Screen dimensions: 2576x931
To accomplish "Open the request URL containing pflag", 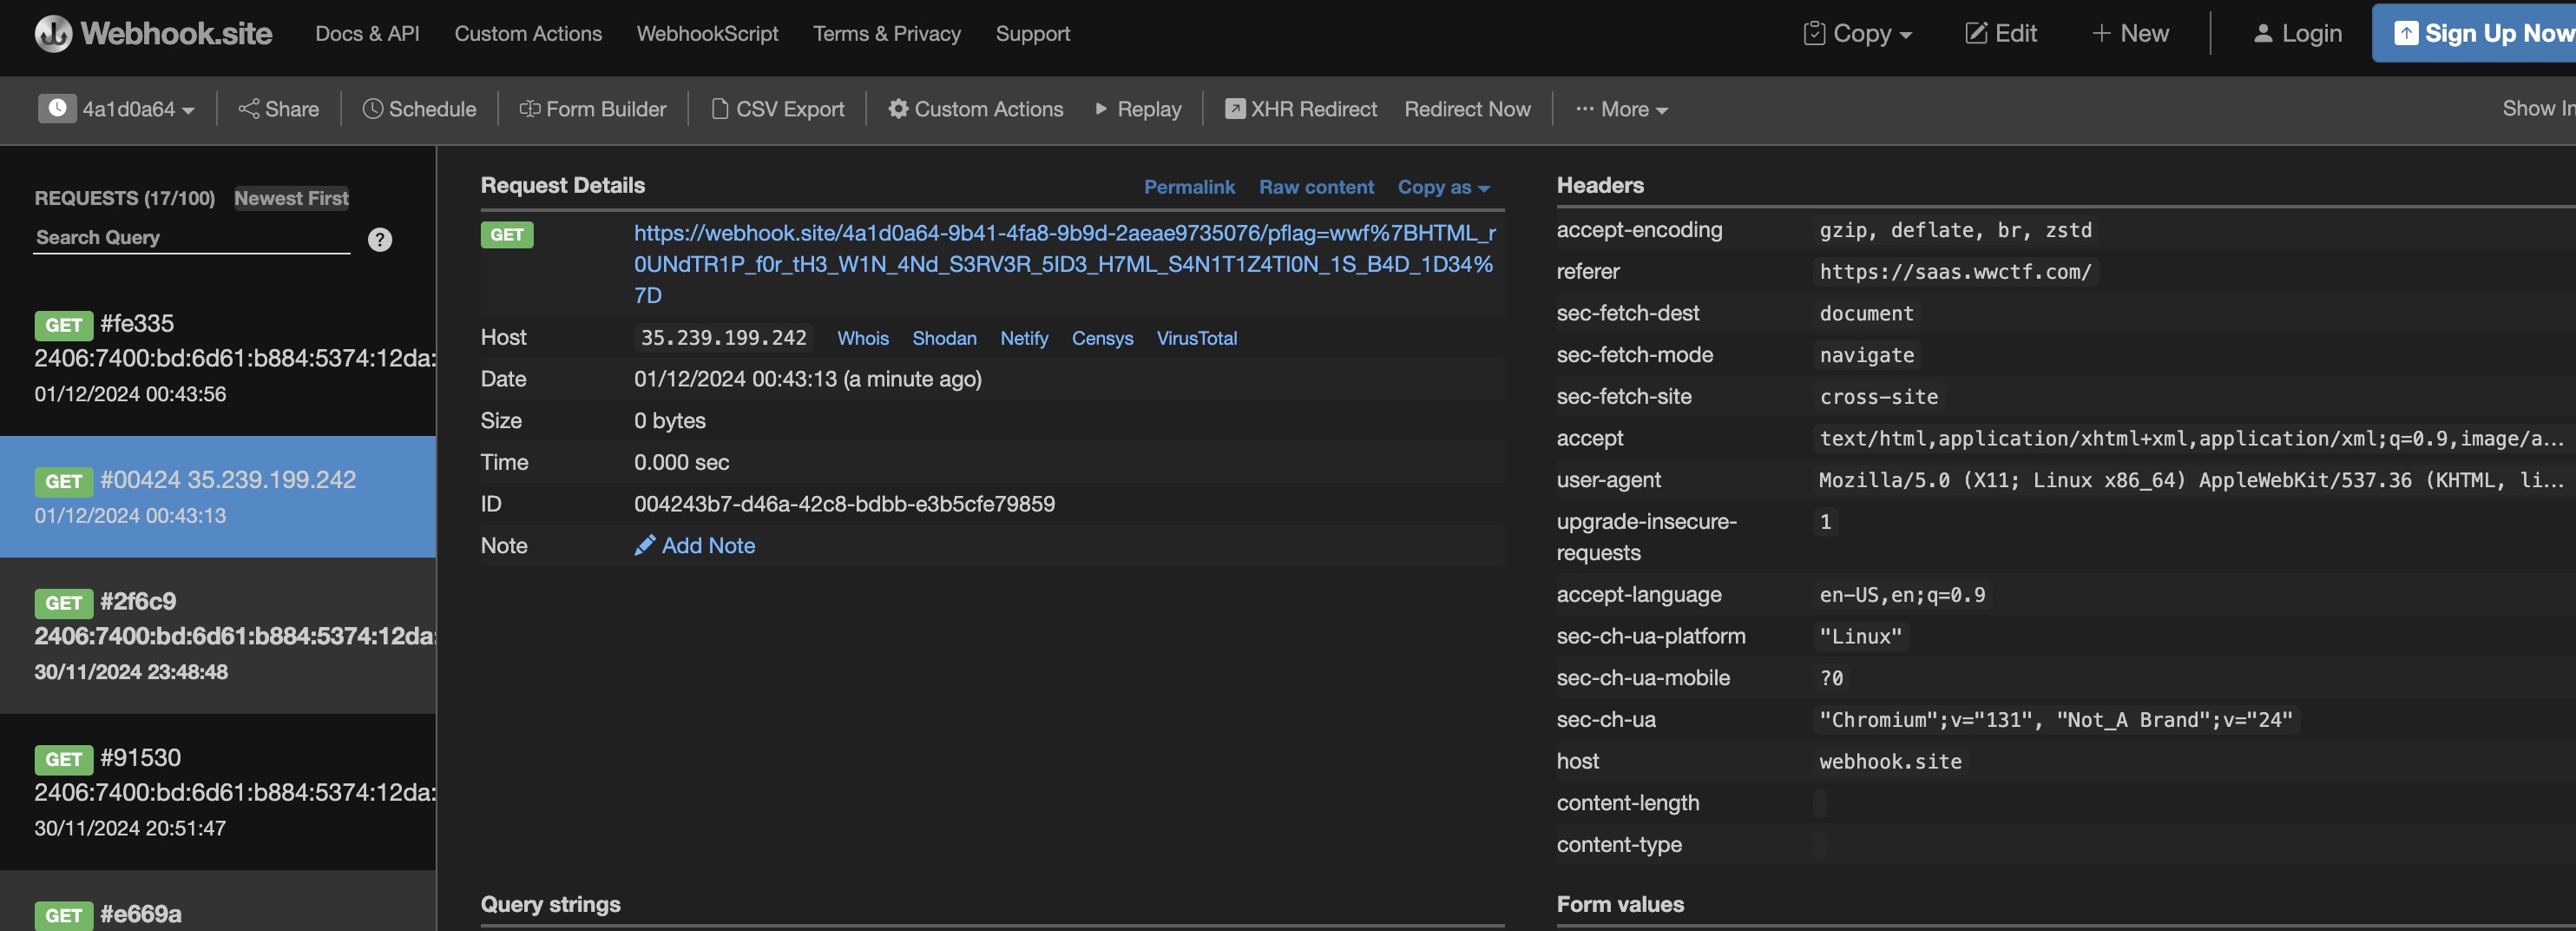I will (x=1064, y=263).
